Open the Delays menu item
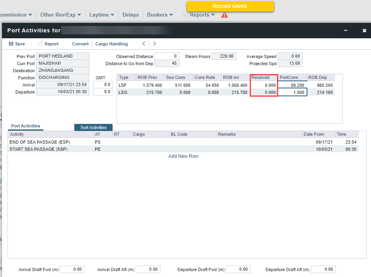This screenshot has width=371, height=277. pos(130,15)
